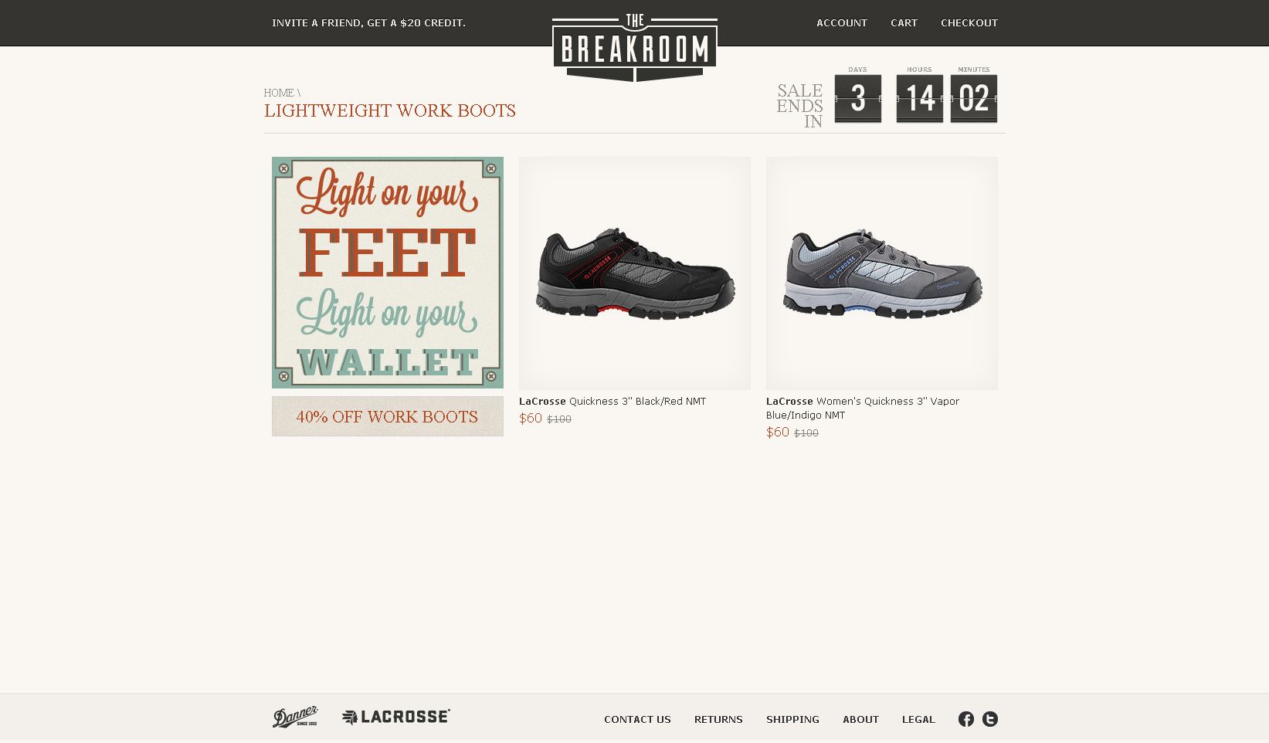Select the Vapor Blue/Indigo women's shoe image
The height and width of the screenshot is (743, 1269).
(x=882, y=273)
